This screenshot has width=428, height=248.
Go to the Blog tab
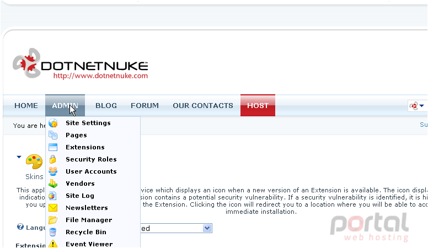coord(106,106)
